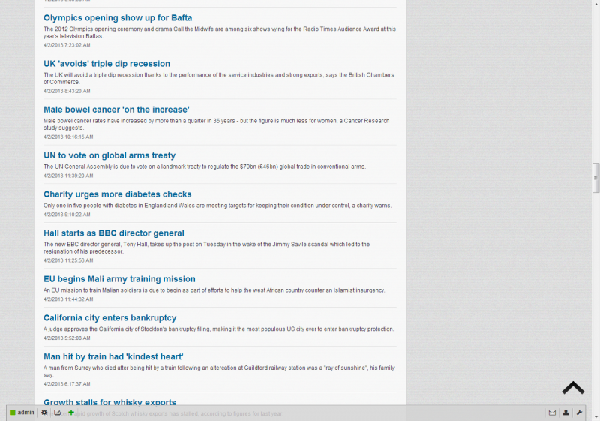The height and width of the screenshot is (421, 600).
Task: Click the summary mentioning Cancer Research study
Action: coord(217,125)
